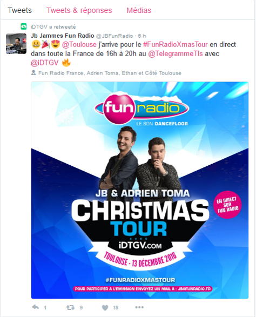
Task: Open the more options dots menu
Action: coord(139,307)
